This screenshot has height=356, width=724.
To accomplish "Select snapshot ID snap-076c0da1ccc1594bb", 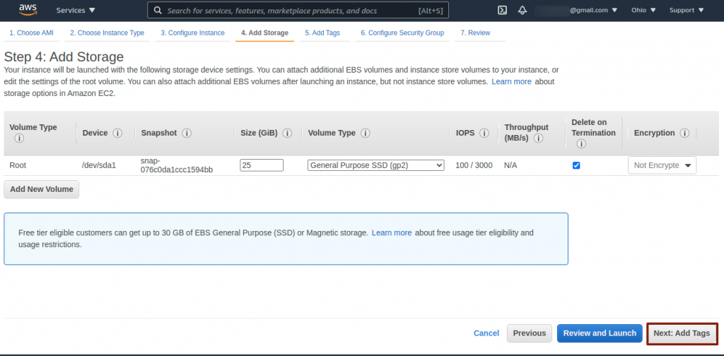I will tap(177, 165).
